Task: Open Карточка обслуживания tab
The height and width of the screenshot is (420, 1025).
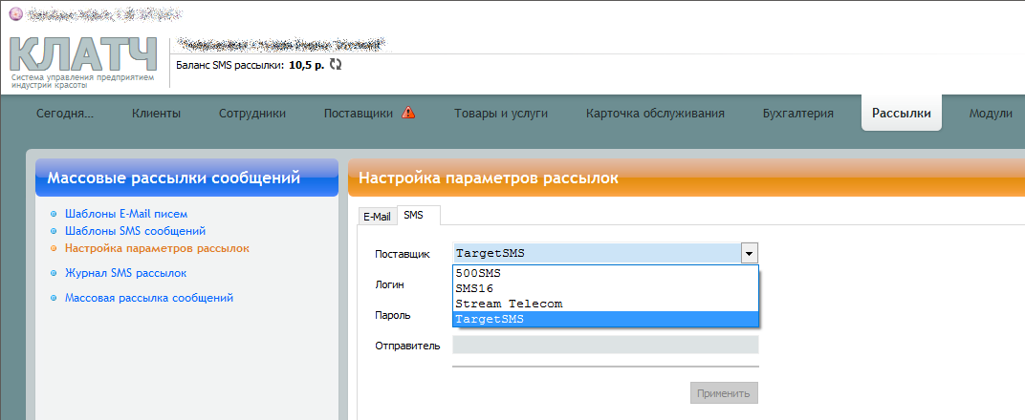Action: coord(655,114)
